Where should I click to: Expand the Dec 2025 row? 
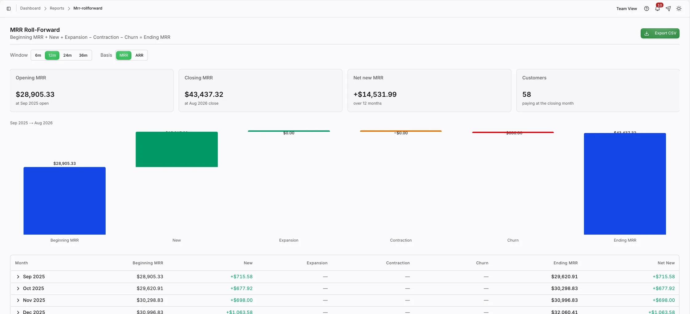(18, 312)
